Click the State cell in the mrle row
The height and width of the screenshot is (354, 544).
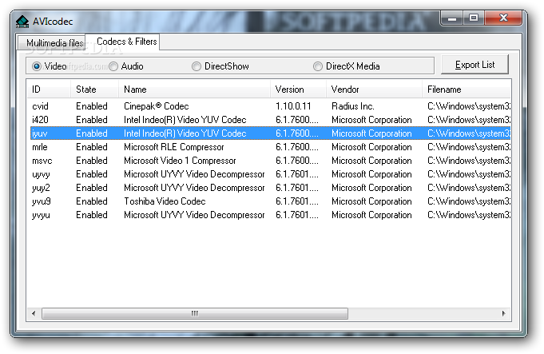coord(92,147)
